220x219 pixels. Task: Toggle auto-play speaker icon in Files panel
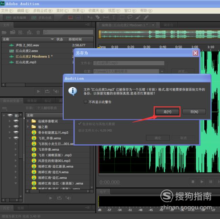tap(56, 91)
